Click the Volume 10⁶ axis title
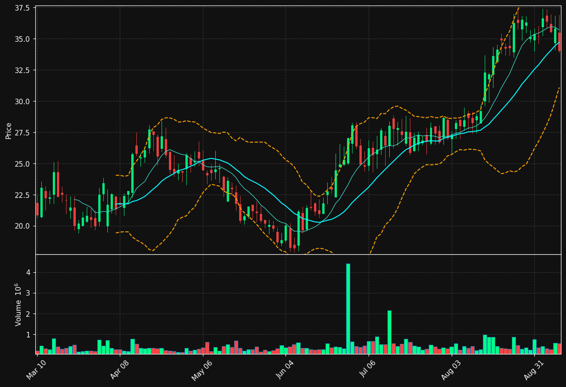 pyautogui.click(x=18, y=304)
